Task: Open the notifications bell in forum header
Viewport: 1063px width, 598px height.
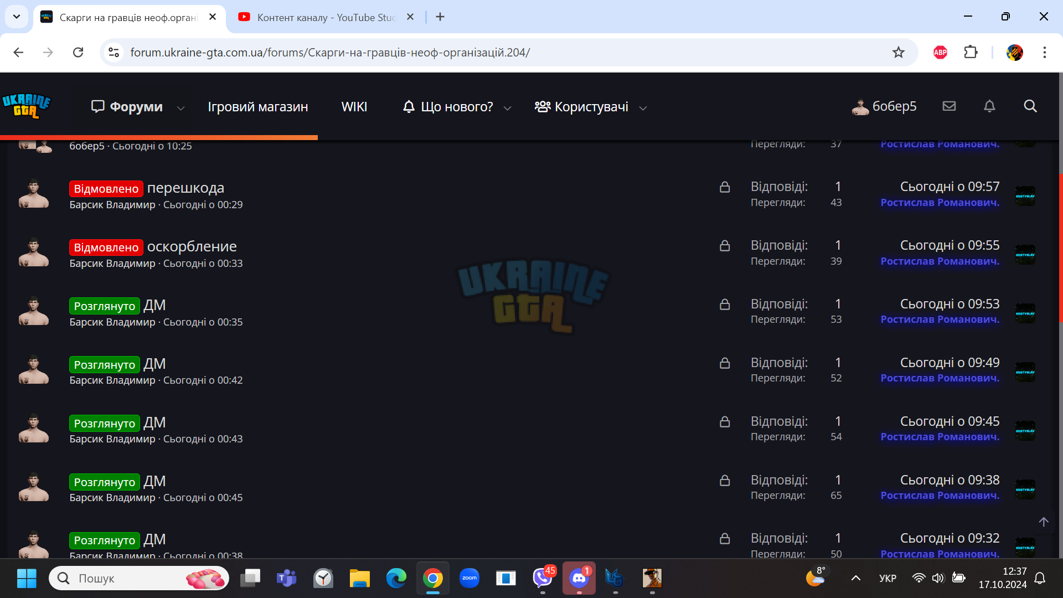Action: click(x=989, y=106)
